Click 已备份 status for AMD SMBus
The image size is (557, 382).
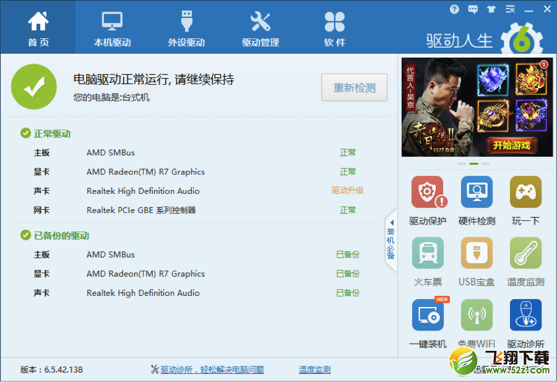coord(348,254)
